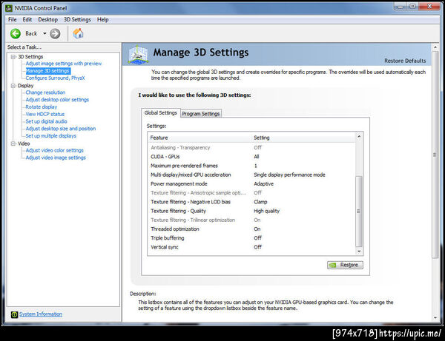Open Set up digital audio task

(46, 121)
